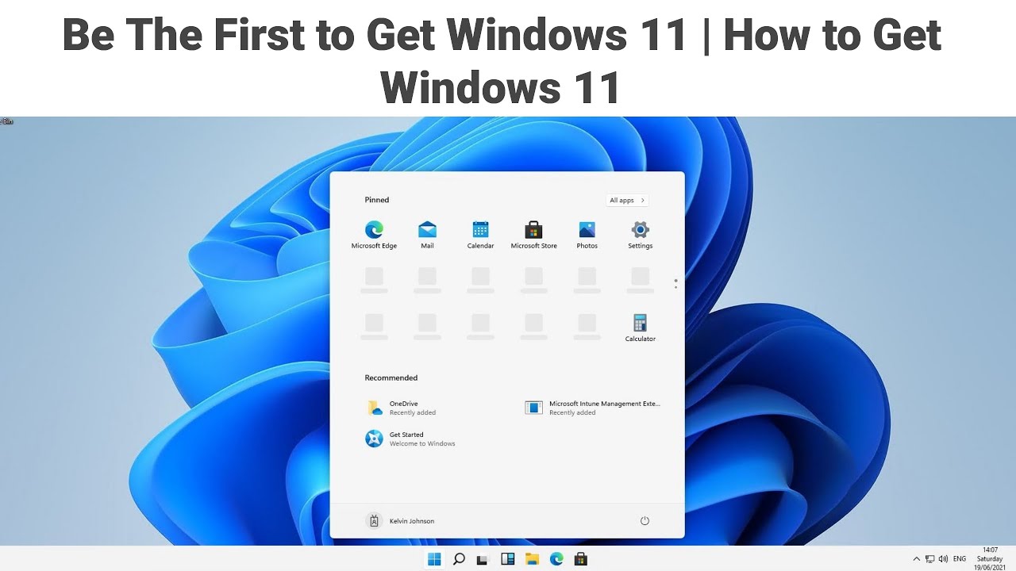
Task: Launch the pinned Calculator app
Action: (x=640, y=328)
